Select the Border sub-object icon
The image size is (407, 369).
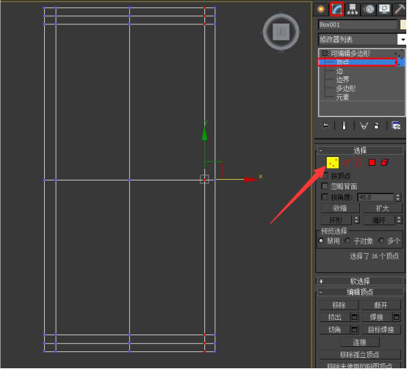(x=359, y=162)
